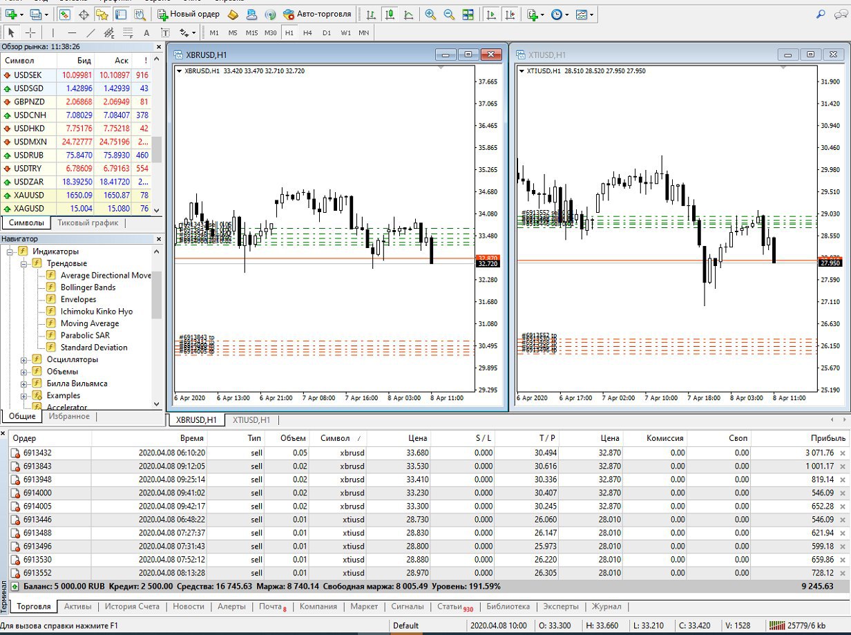Open the New Chart icon

click(x=12, y=14)
